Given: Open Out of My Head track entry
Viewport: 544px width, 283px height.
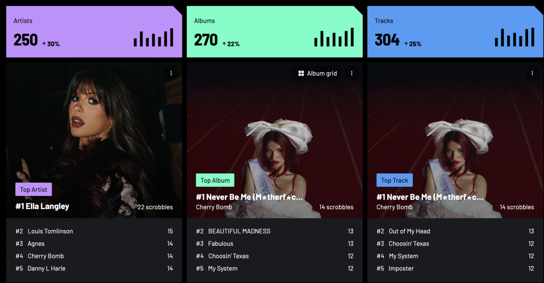Looking at the screenshot, I should pyautogui.click(x=409, y=231).
